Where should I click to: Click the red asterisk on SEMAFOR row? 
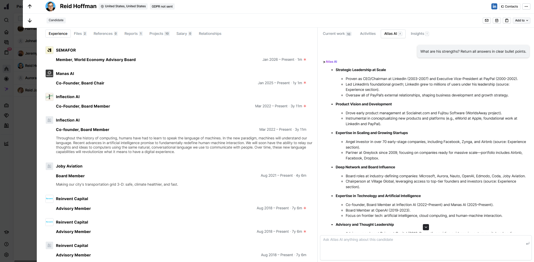(305, 60)
